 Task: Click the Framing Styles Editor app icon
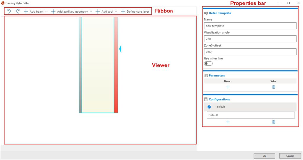click(3, 3)
